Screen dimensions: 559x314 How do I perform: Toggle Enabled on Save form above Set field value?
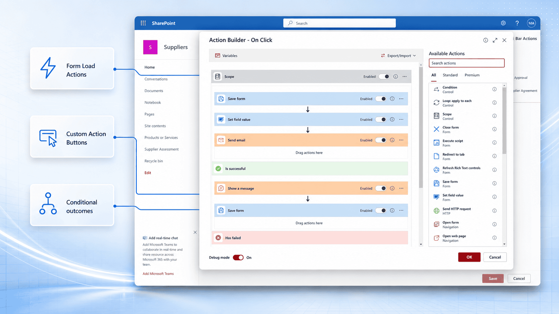(381, 99)
